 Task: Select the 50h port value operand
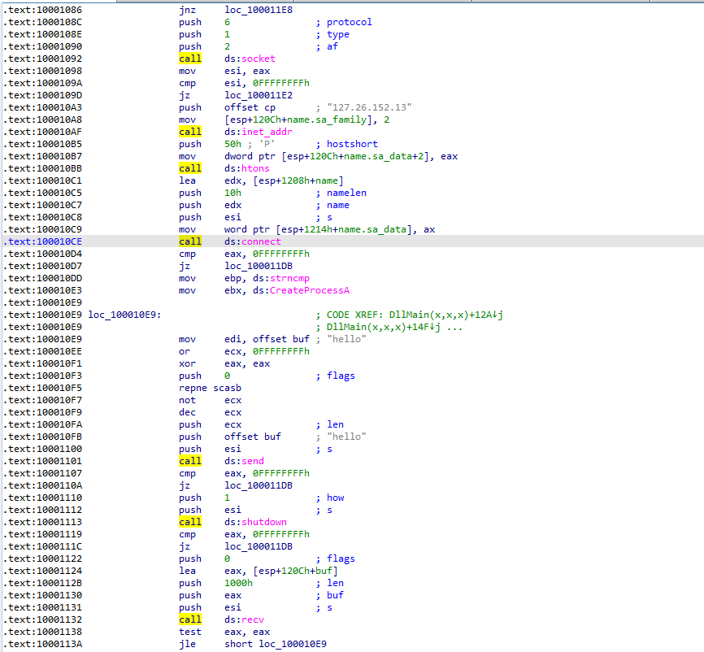(x=233, y=144)
